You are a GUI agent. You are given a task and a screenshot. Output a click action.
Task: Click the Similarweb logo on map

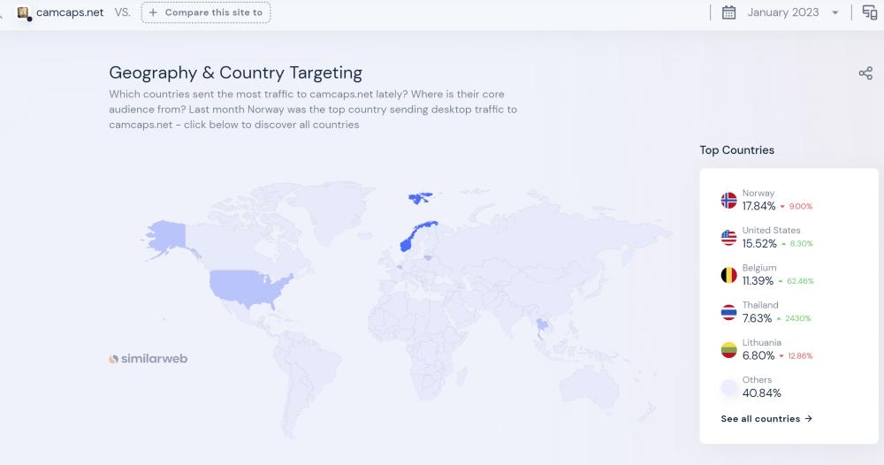pyautogui.click(x=148, y=359)
